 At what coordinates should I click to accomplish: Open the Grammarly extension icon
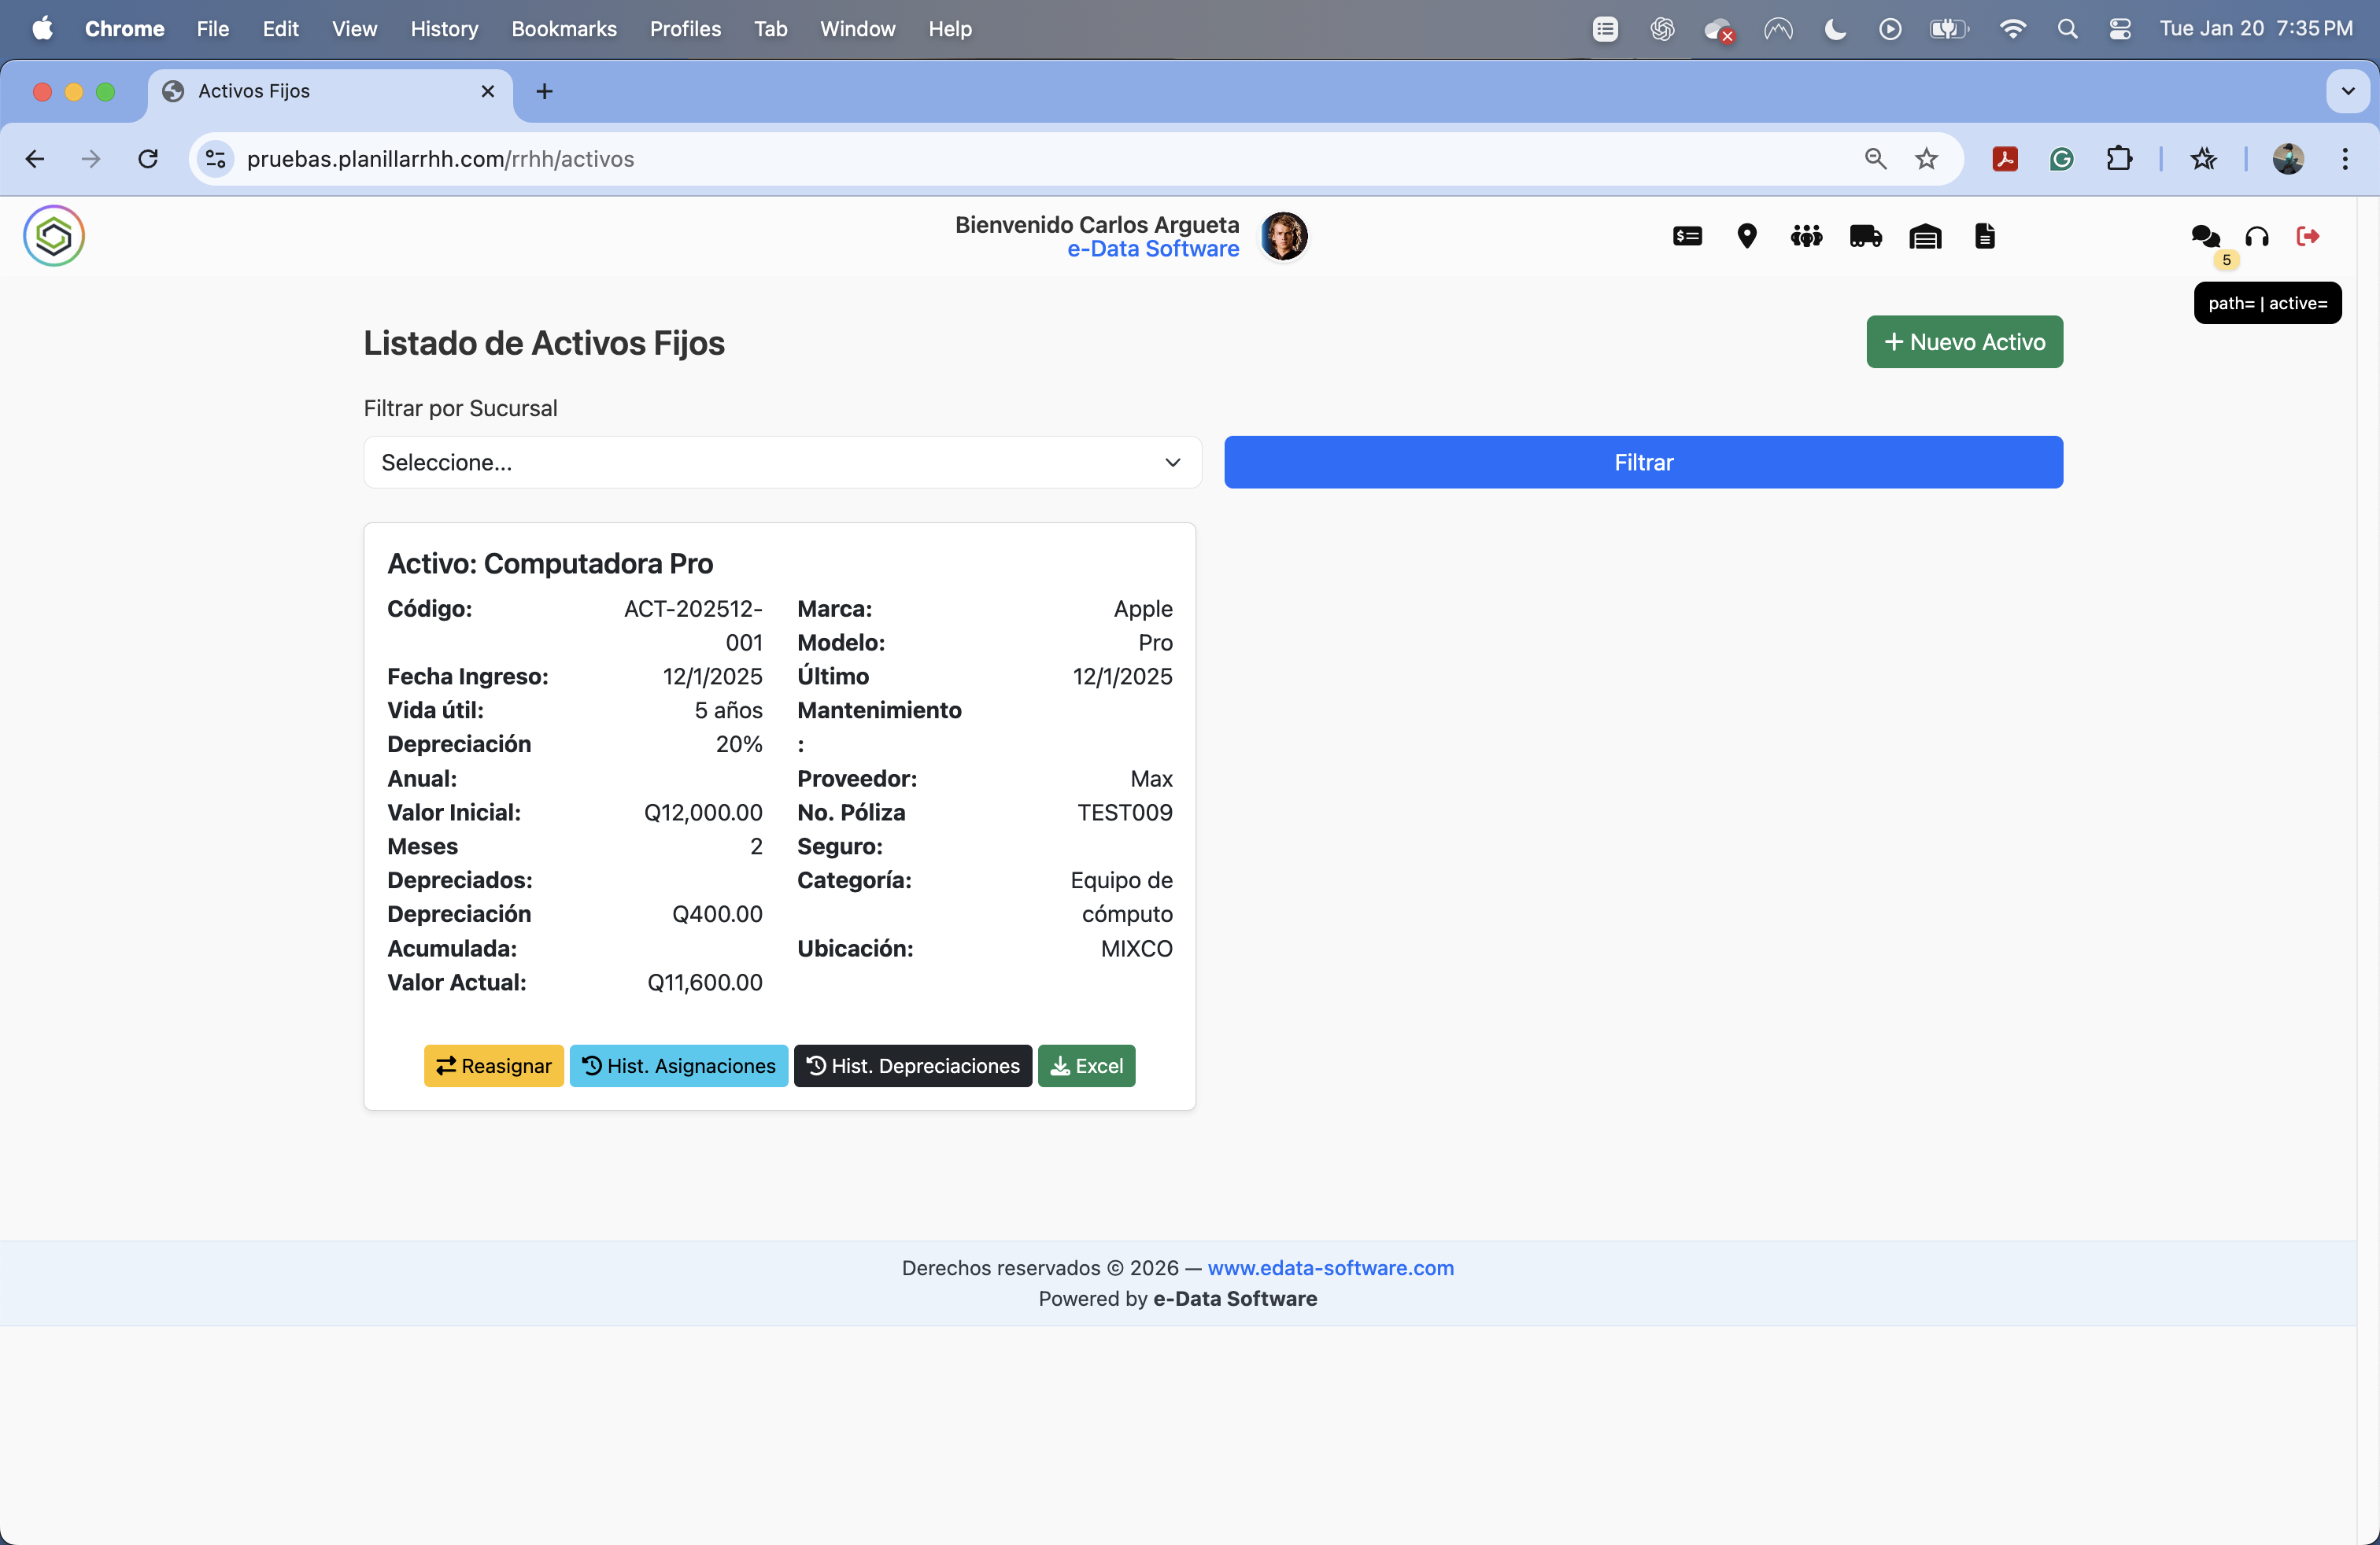coord(2061,158)
